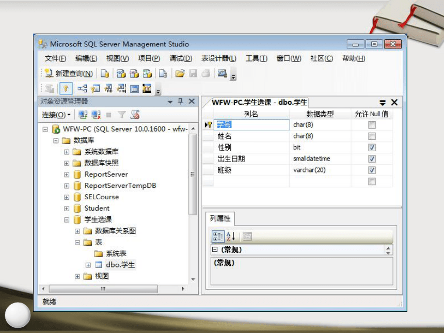Expand the 系统数据库 folder
444x333 pixels.
pyautogui.click(x=67, y=152)
